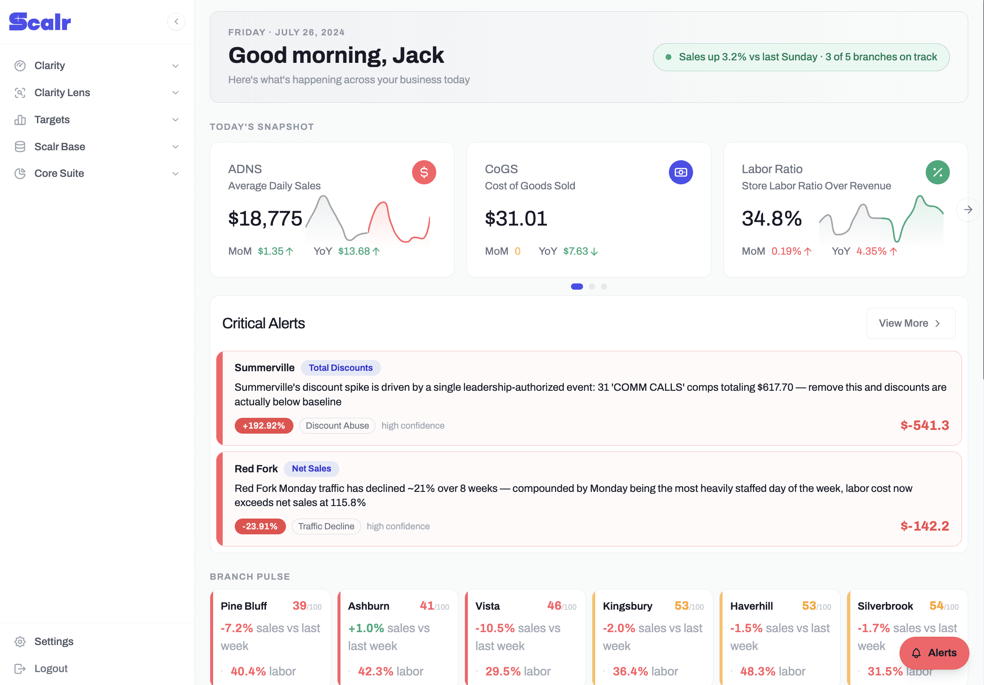
Task: Open the Core Suite dropdown
Action: pos(175,173)
